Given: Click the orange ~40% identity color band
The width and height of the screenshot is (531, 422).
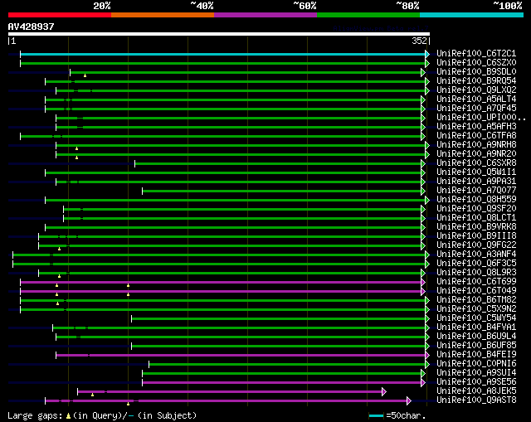Looking at the screenshot, I should [x=163, y=15].
